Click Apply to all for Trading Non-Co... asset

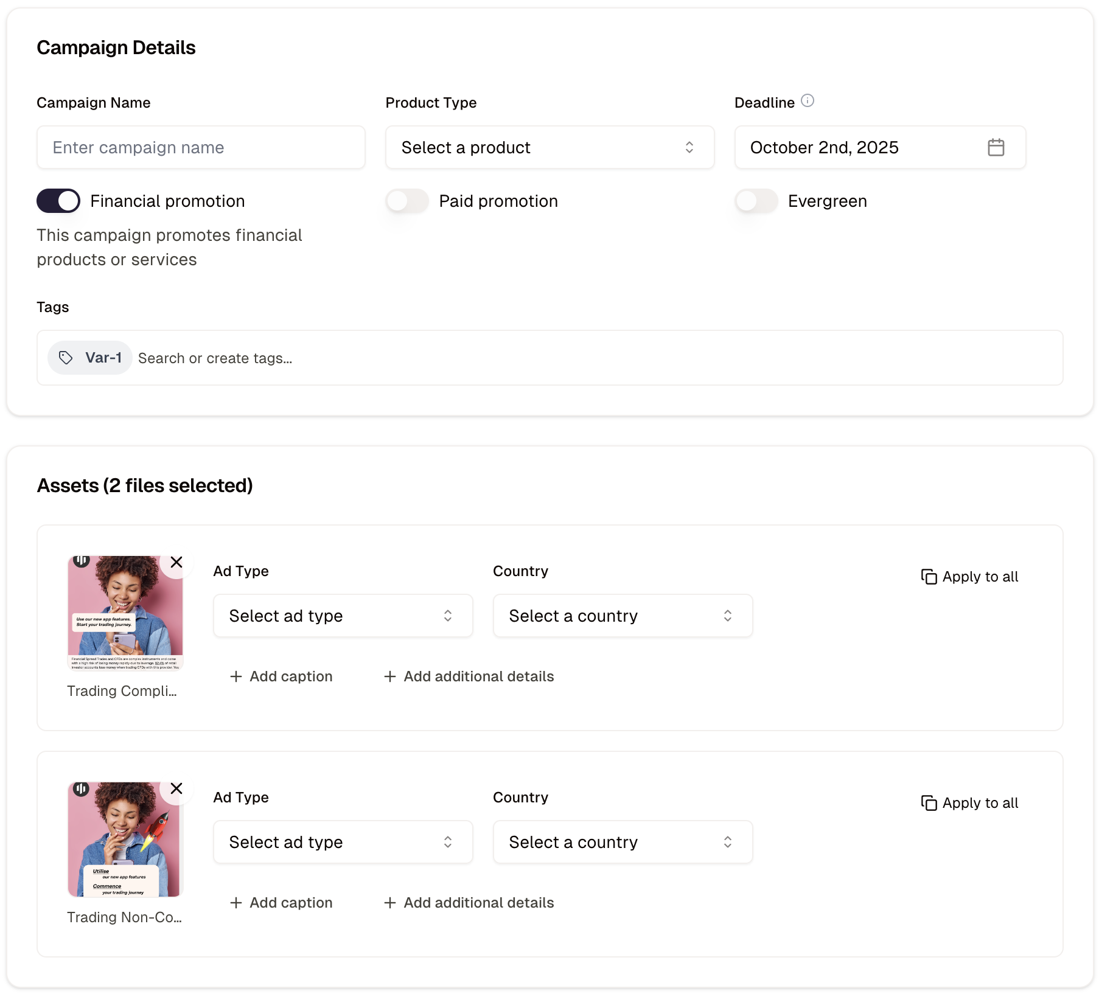pos(969,803)
